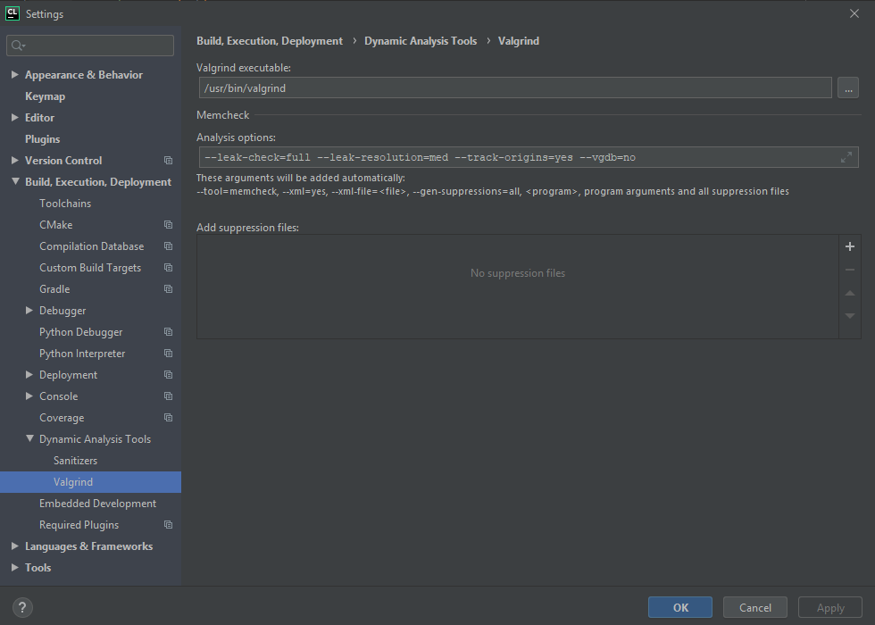
Task: Click into the Valgrind executable path field
Action: pos(515,87)
